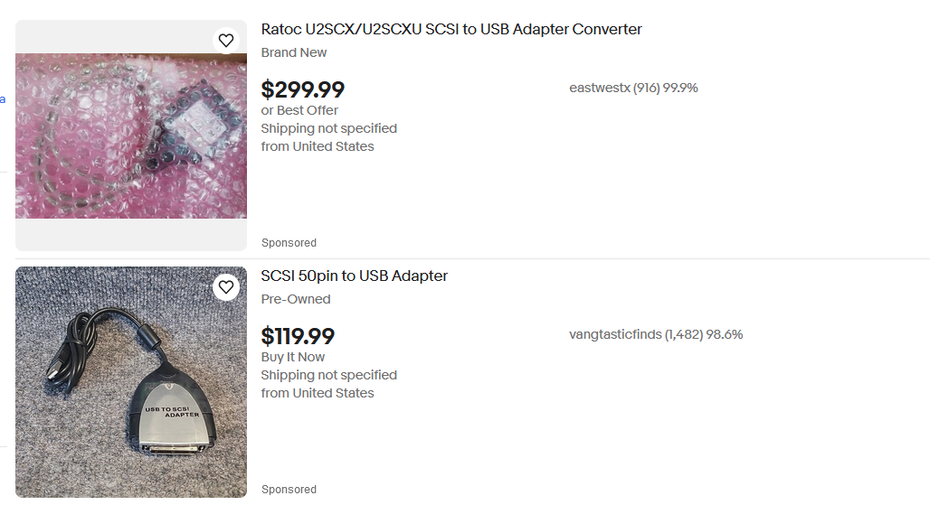
Task: Click the USB to SCSI adapter photo
Action: click(130, 381)
